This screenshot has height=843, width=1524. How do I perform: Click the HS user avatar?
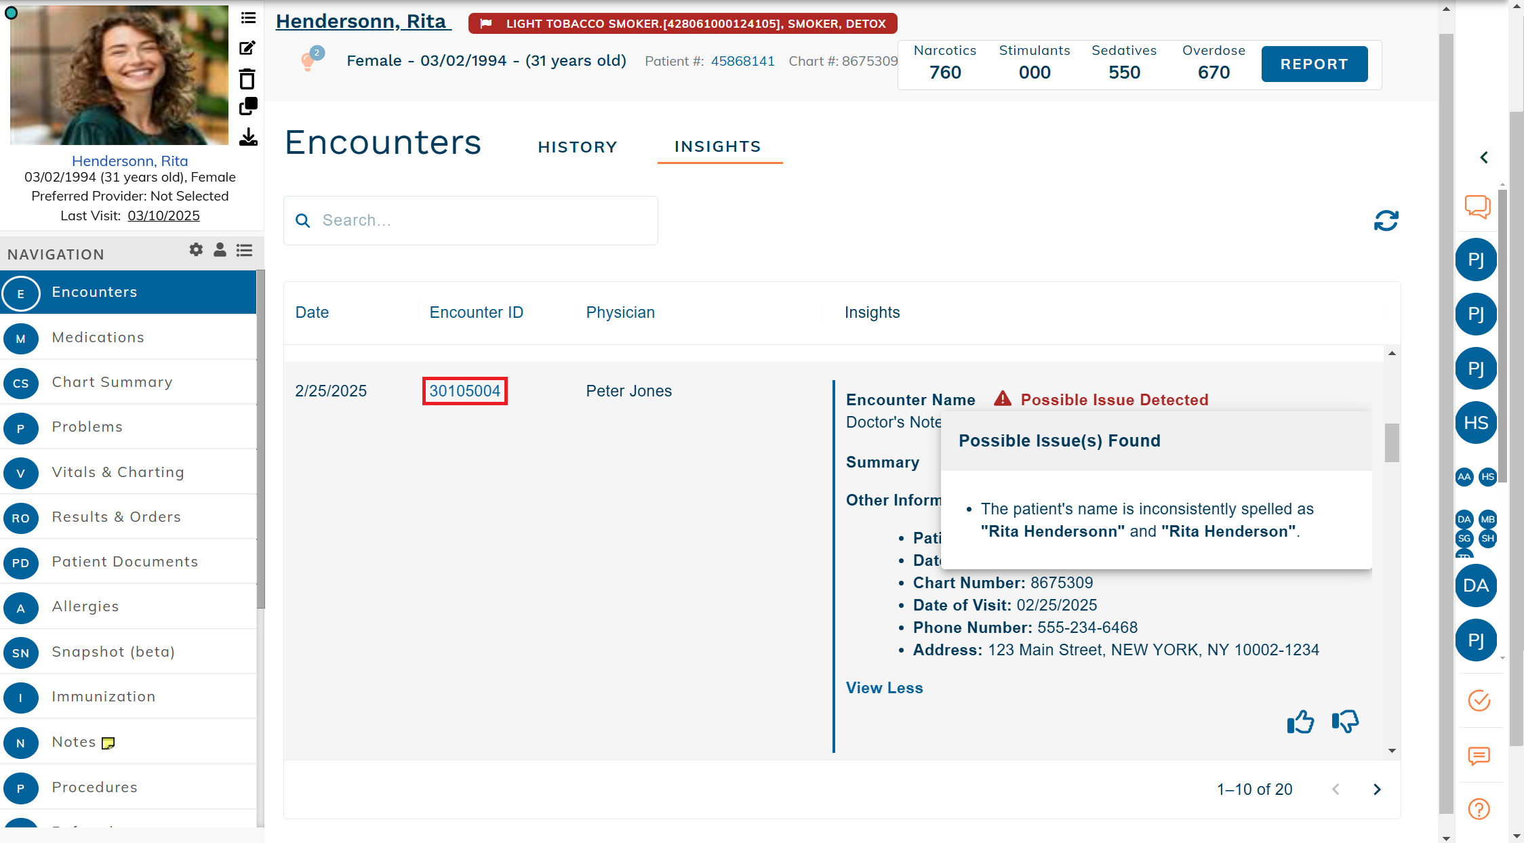tap(1476, 423)
